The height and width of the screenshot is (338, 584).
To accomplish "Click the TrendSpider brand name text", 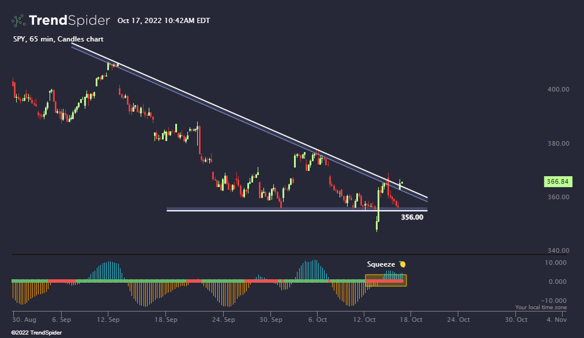I will tap(69, 21).
